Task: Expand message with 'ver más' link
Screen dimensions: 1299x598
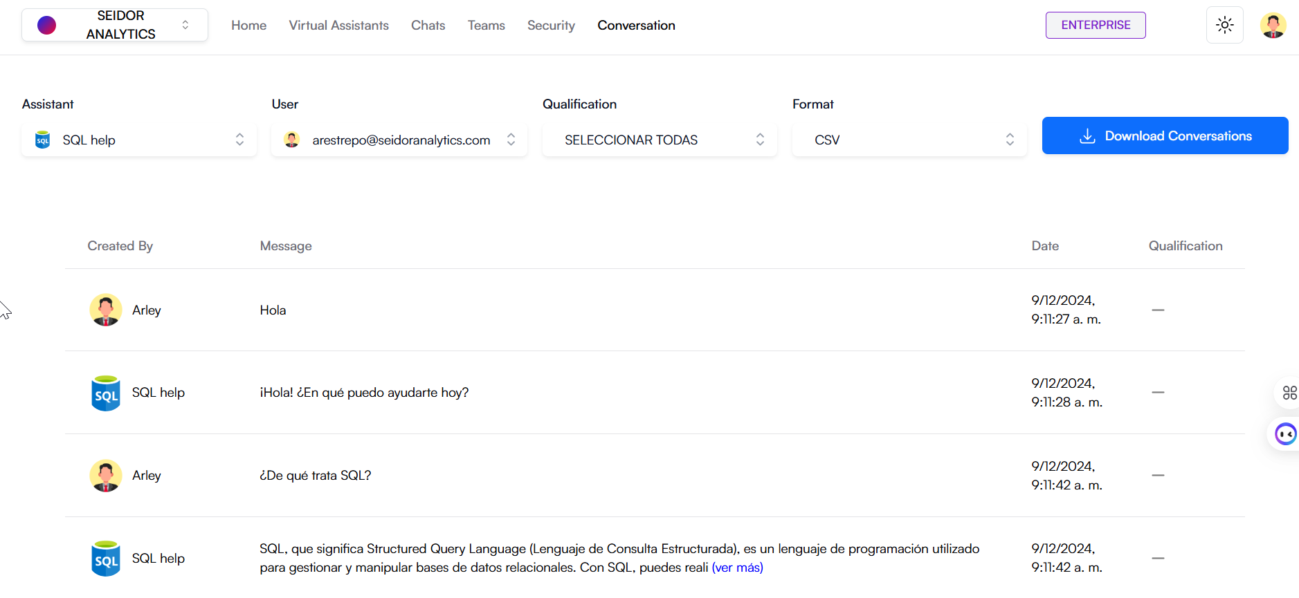Action: click(x=737, y=568)
